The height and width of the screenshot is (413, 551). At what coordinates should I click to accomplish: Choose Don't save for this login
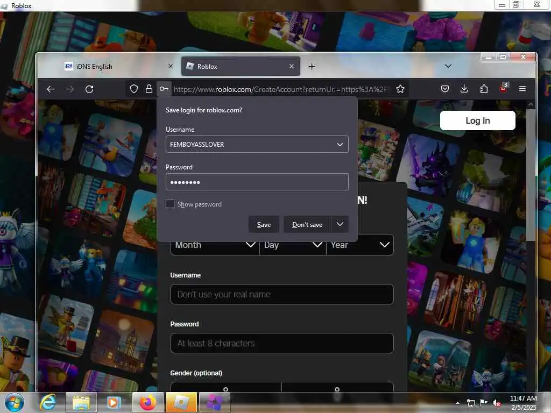pyautogui.click(x=307, y=224)
